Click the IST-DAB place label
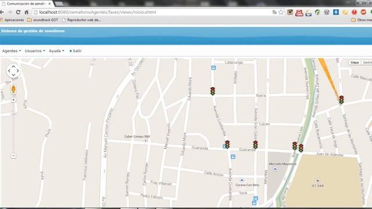The width and height of the screenshot is (372, 209). click(317, 186)
